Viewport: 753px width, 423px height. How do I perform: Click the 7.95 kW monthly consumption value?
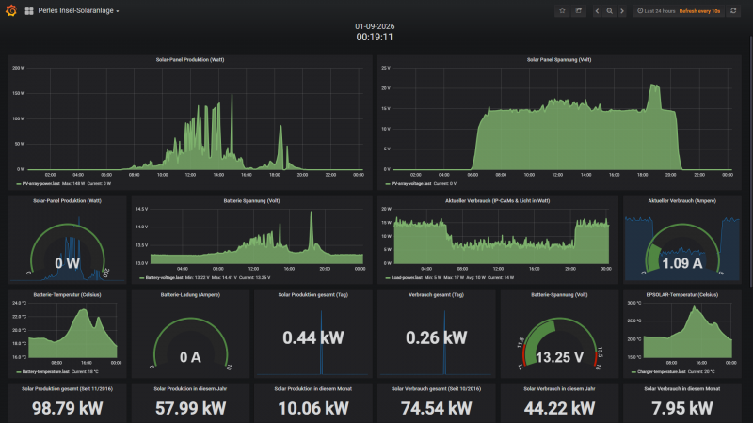click(681, 408)
